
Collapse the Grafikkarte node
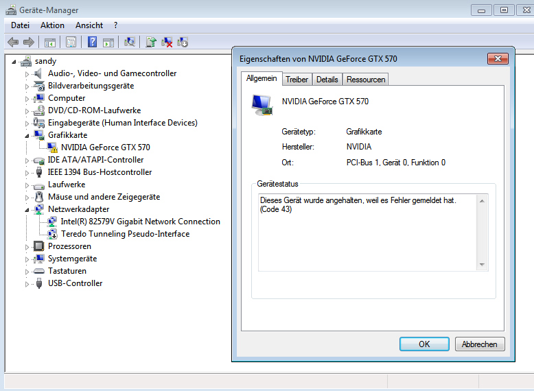pos(27,136)
